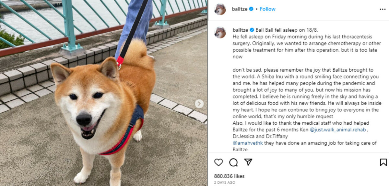Open balltze username link in the caption
This screenshot has width=389, height=186.
tap(241, 30)
